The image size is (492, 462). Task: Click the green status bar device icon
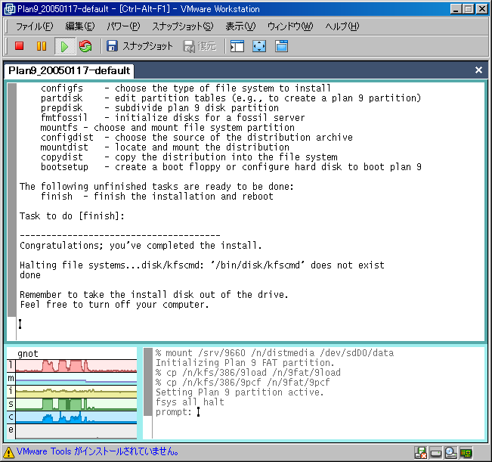(466, 453)
